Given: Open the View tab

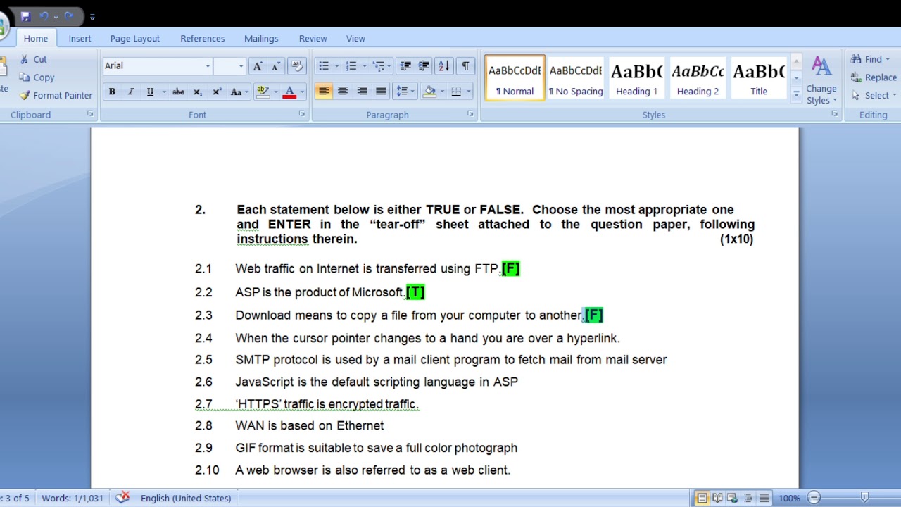Looking at the screenshot, I should 355,38.
